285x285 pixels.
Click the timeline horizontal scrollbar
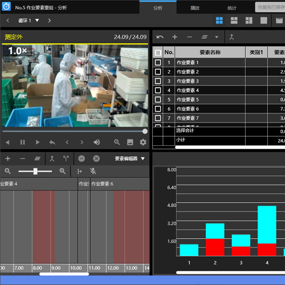click(x=64, y=274)
